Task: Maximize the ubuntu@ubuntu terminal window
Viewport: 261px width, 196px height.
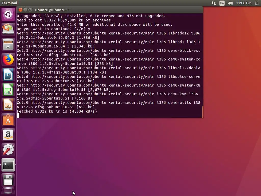Action: pyautogui.click(x=30, y=10)
